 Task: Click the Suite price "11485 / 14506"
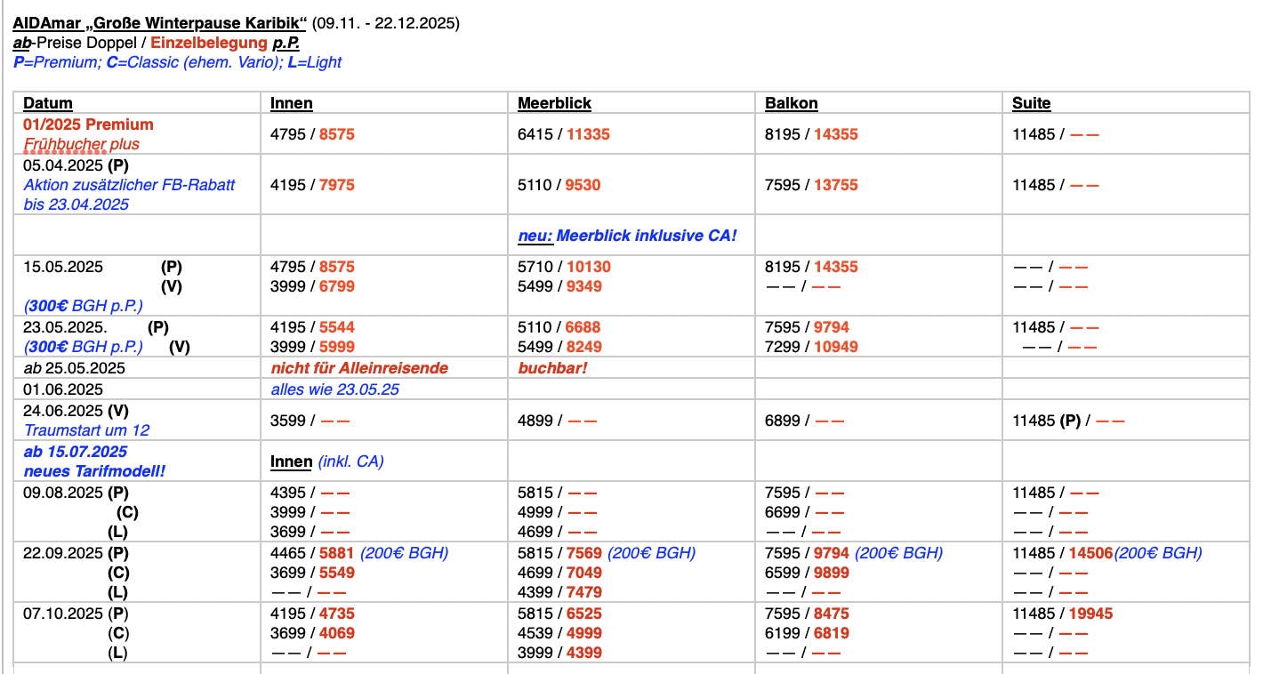[x=1063, y=553]
